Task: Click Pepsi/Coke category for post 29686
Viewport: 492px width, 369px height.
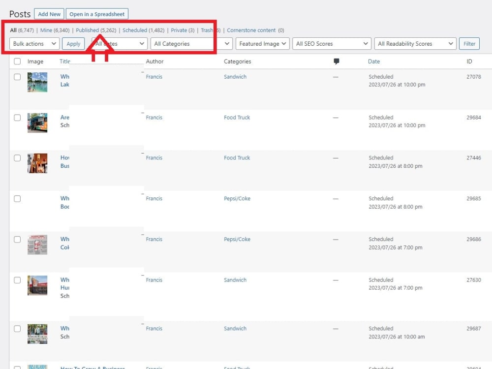Action: (x=237, y=239)
